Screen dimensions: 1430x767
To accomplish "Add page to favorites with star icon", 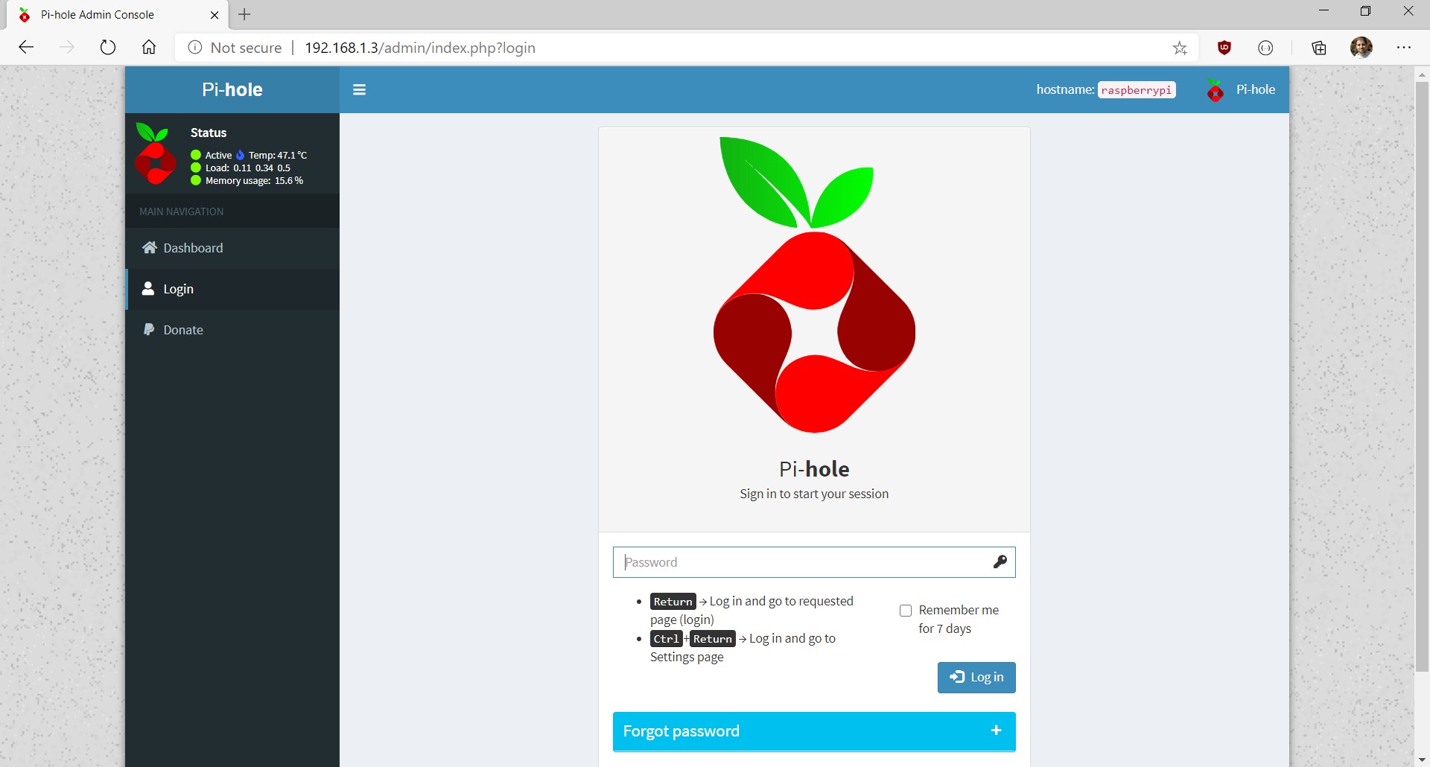I will point(1180,48).
